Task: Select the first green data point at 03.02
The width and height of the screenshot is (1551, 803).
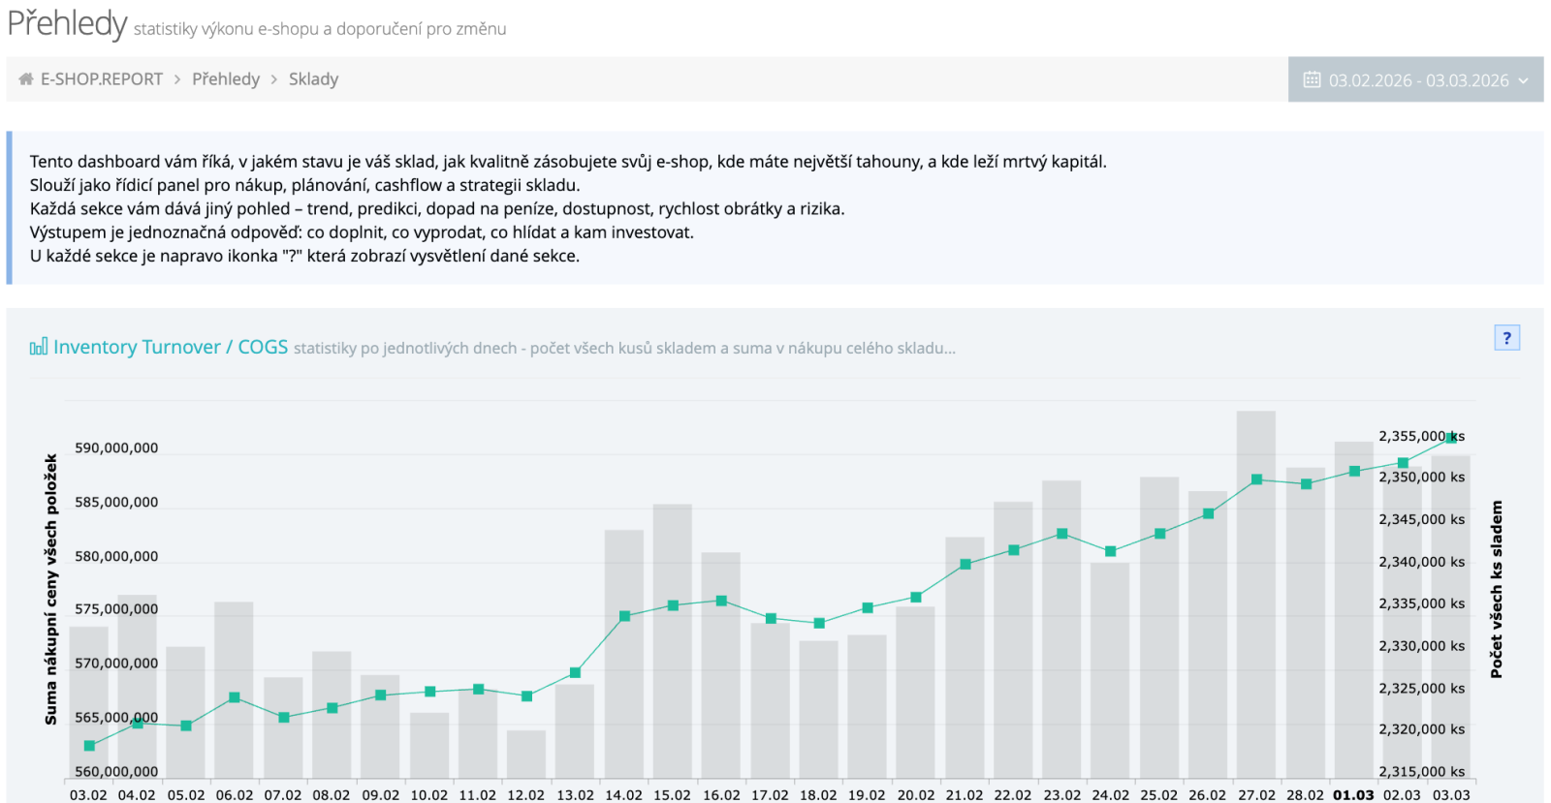Action: 89,746
